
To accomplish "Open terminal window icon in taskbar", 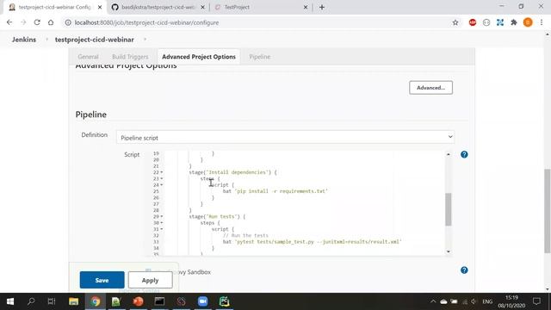I will click(x=159, y=301).
